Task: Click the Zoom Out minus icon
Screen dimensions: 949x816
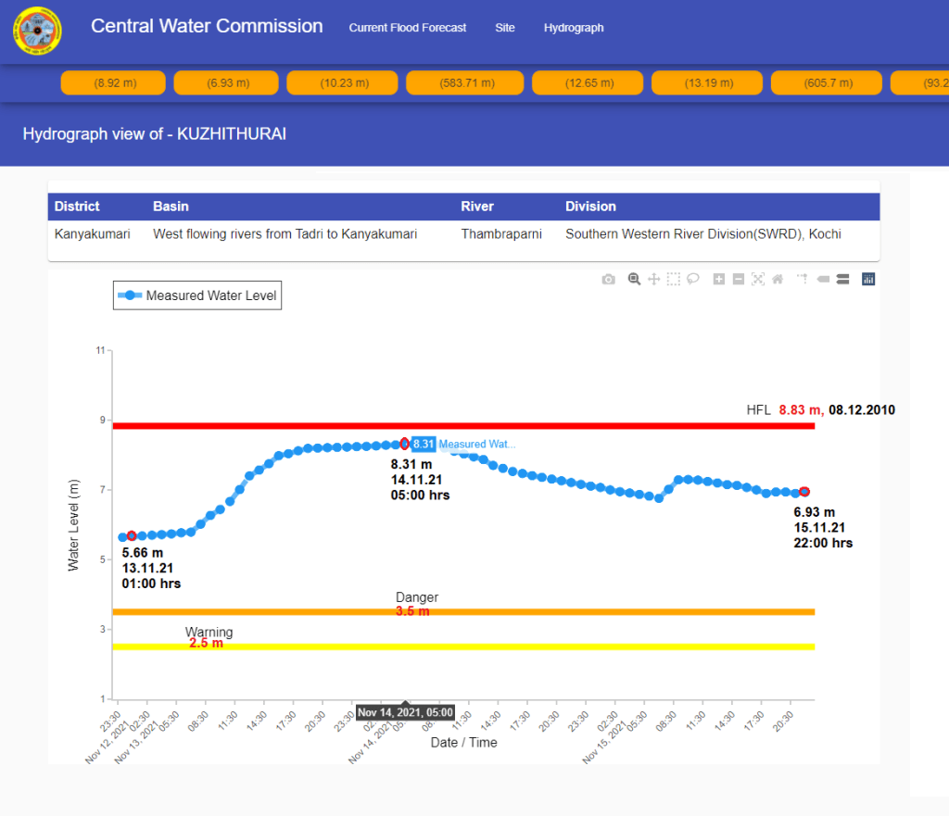Action: point(739,279)
